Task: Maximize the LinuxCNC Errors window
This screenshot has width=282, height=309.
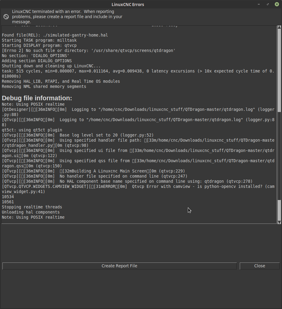Action: [268, 4]
